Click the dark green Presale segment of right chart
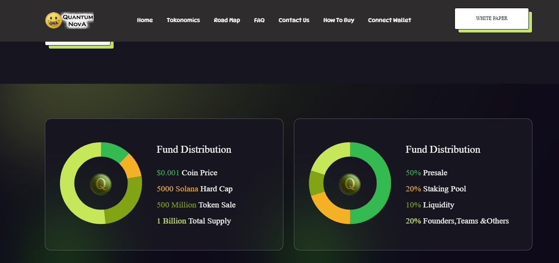The height and width of the screenshot is (263, 559). 383,184
